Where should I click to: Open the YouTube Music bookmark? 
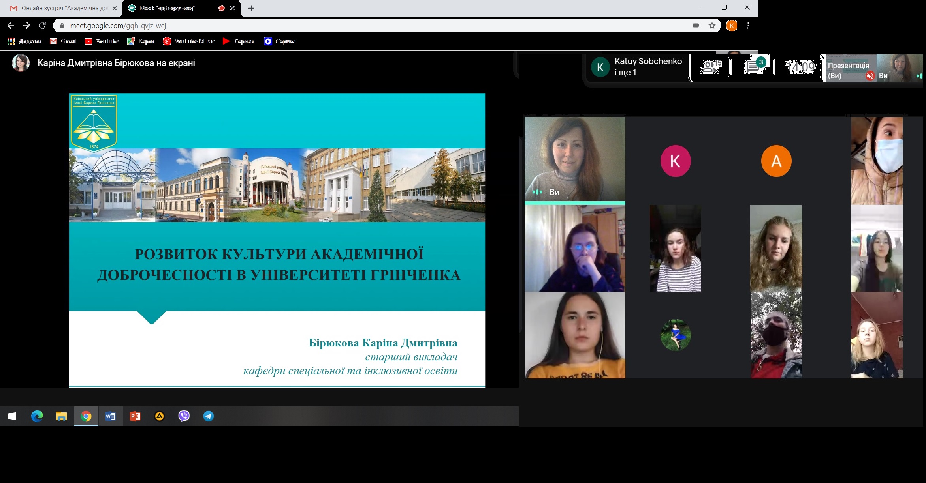coord(189,41)
